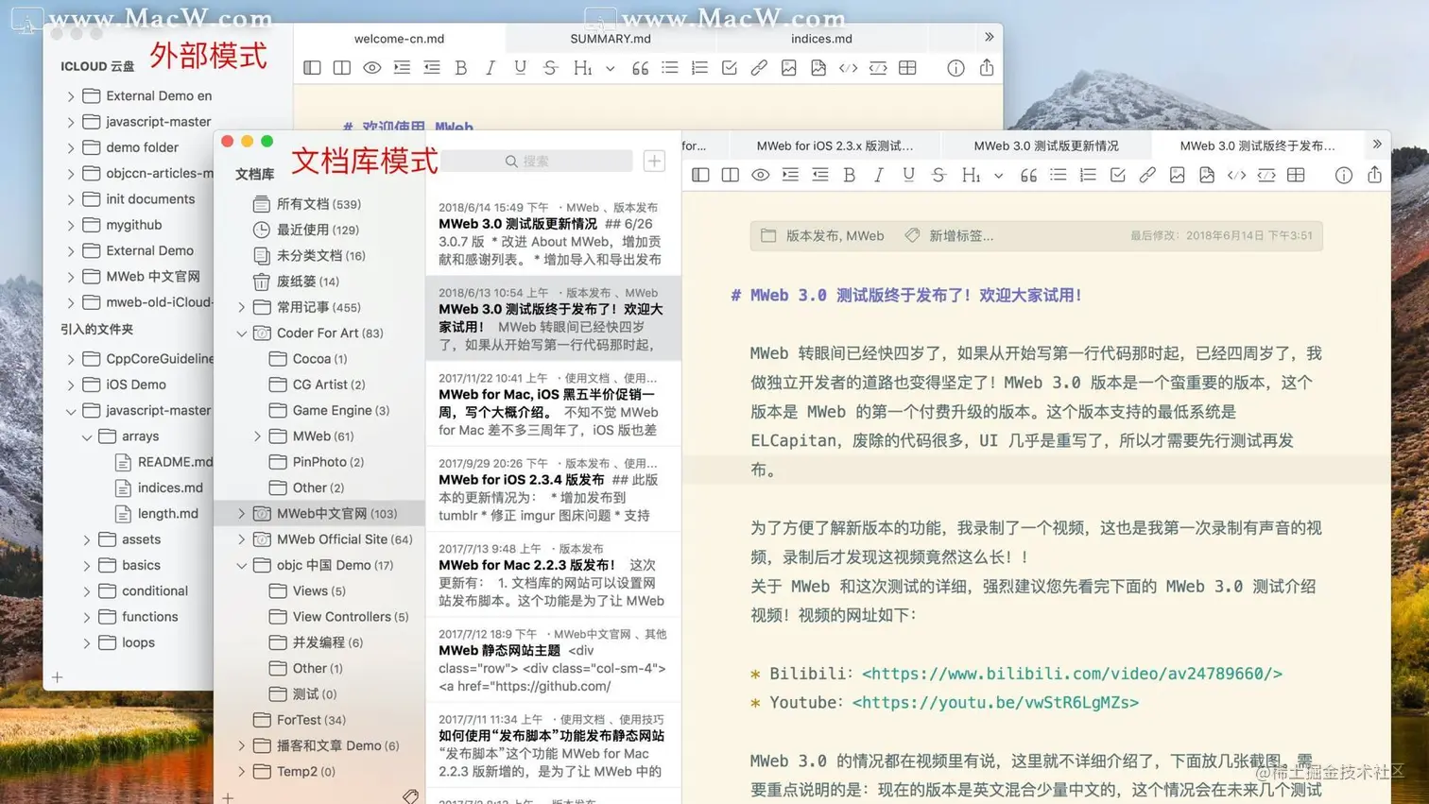Apply italic in front library window toolbar

[879, 175]
